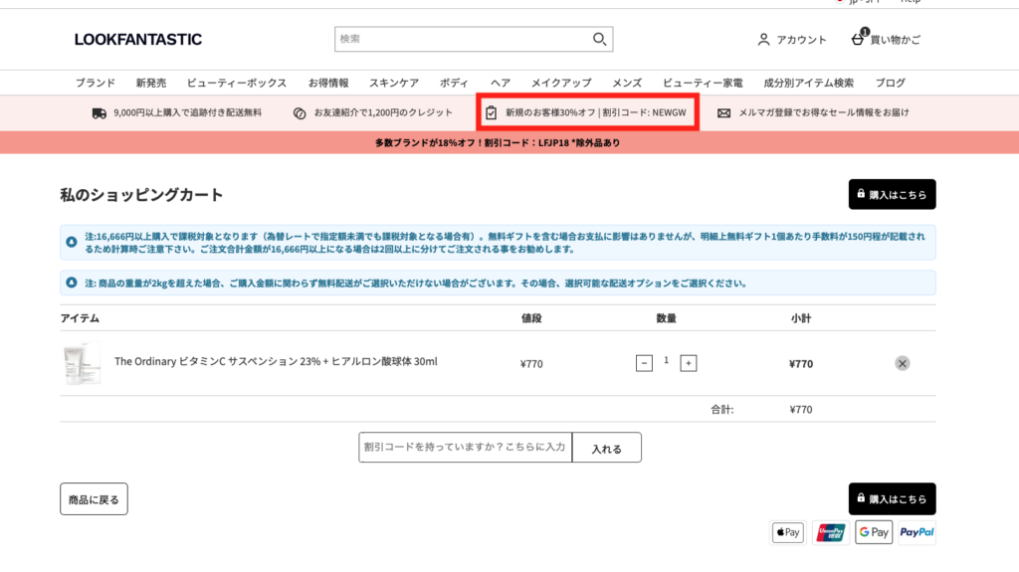Click the top 購入はこちら checkout button
1019x572 pixels.
click(892, 194)
